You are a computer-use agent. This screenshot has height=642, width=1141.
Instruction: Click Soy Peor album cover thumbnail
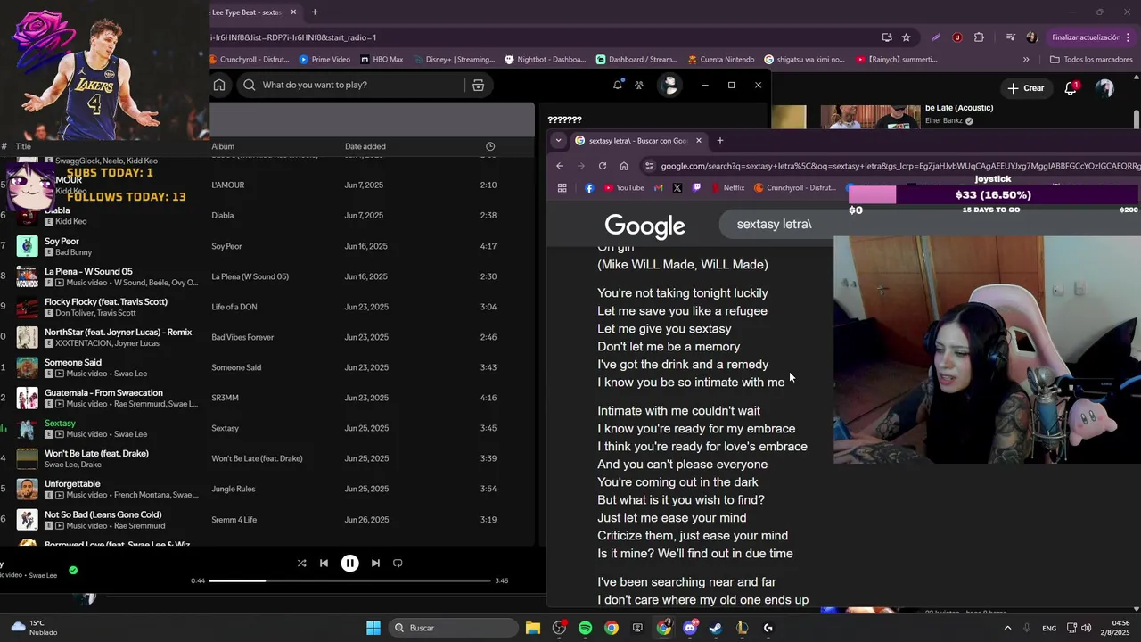click(x=28, y=246)
